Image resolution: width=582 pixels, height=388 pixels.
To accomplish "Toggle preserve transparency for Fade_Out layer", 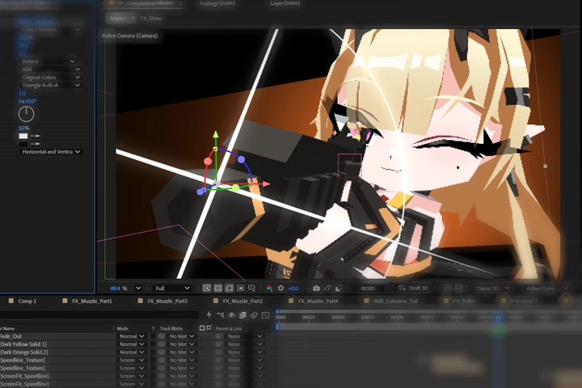I will [153, 336].
